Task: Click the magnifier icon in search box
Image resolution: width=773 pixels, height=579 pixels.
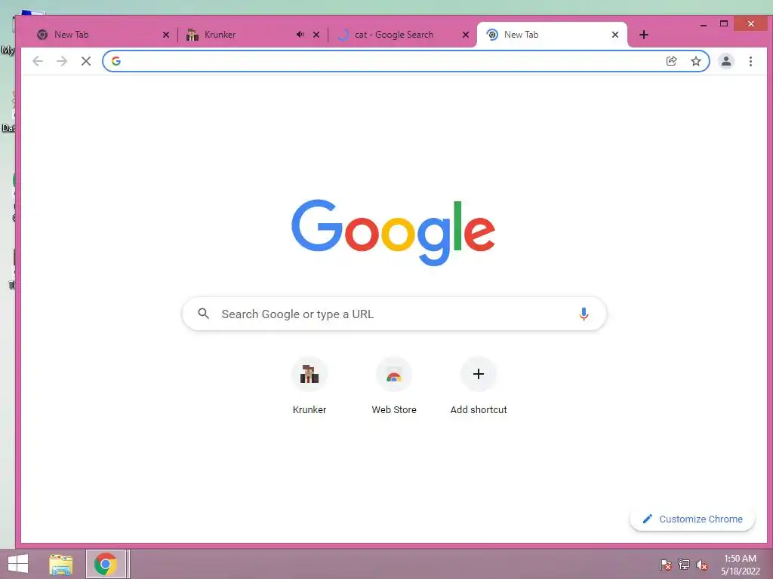Action: pyautogui.click(x=203, y=314)
